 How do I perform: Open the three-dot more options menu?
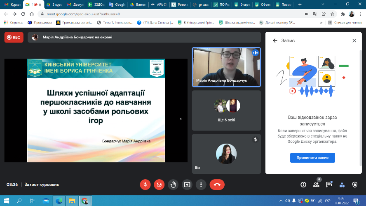coord(201,185)
